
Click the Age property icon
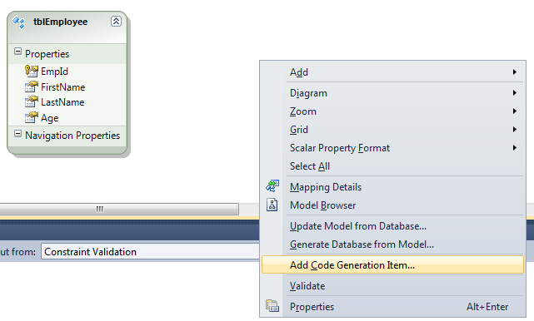(32, 117)
